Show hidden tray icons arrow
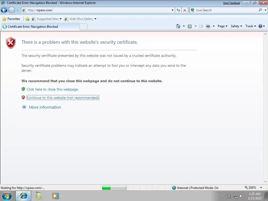The height and width of the screenshot is (201, 268). (x=222, y=196)
